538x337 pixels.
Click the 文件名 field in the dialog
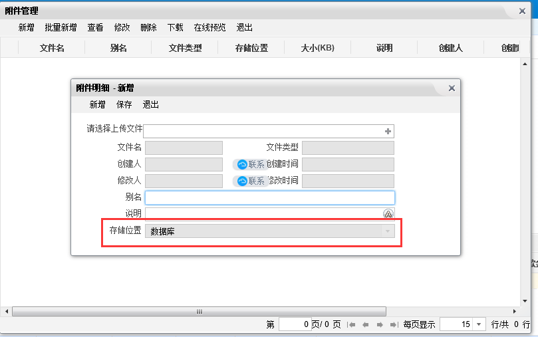click(184, 148)
